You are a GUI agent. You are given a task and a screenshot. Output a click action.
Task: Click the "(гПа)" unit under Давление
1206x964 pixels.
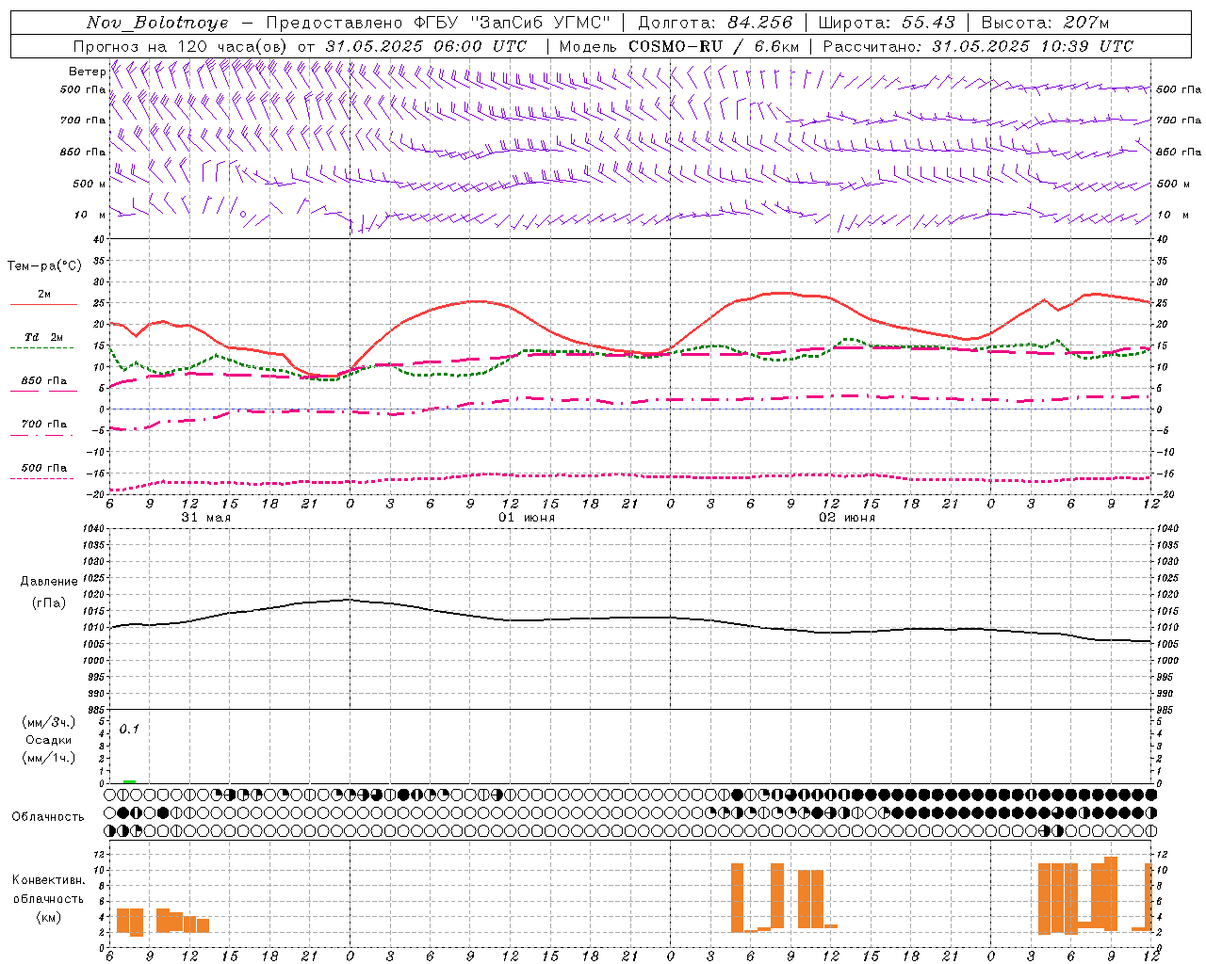(49, 602)
